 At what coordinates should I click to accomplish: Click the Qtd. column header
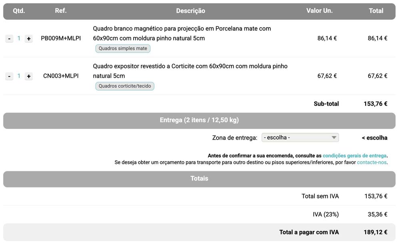click(x=19, y=11)
